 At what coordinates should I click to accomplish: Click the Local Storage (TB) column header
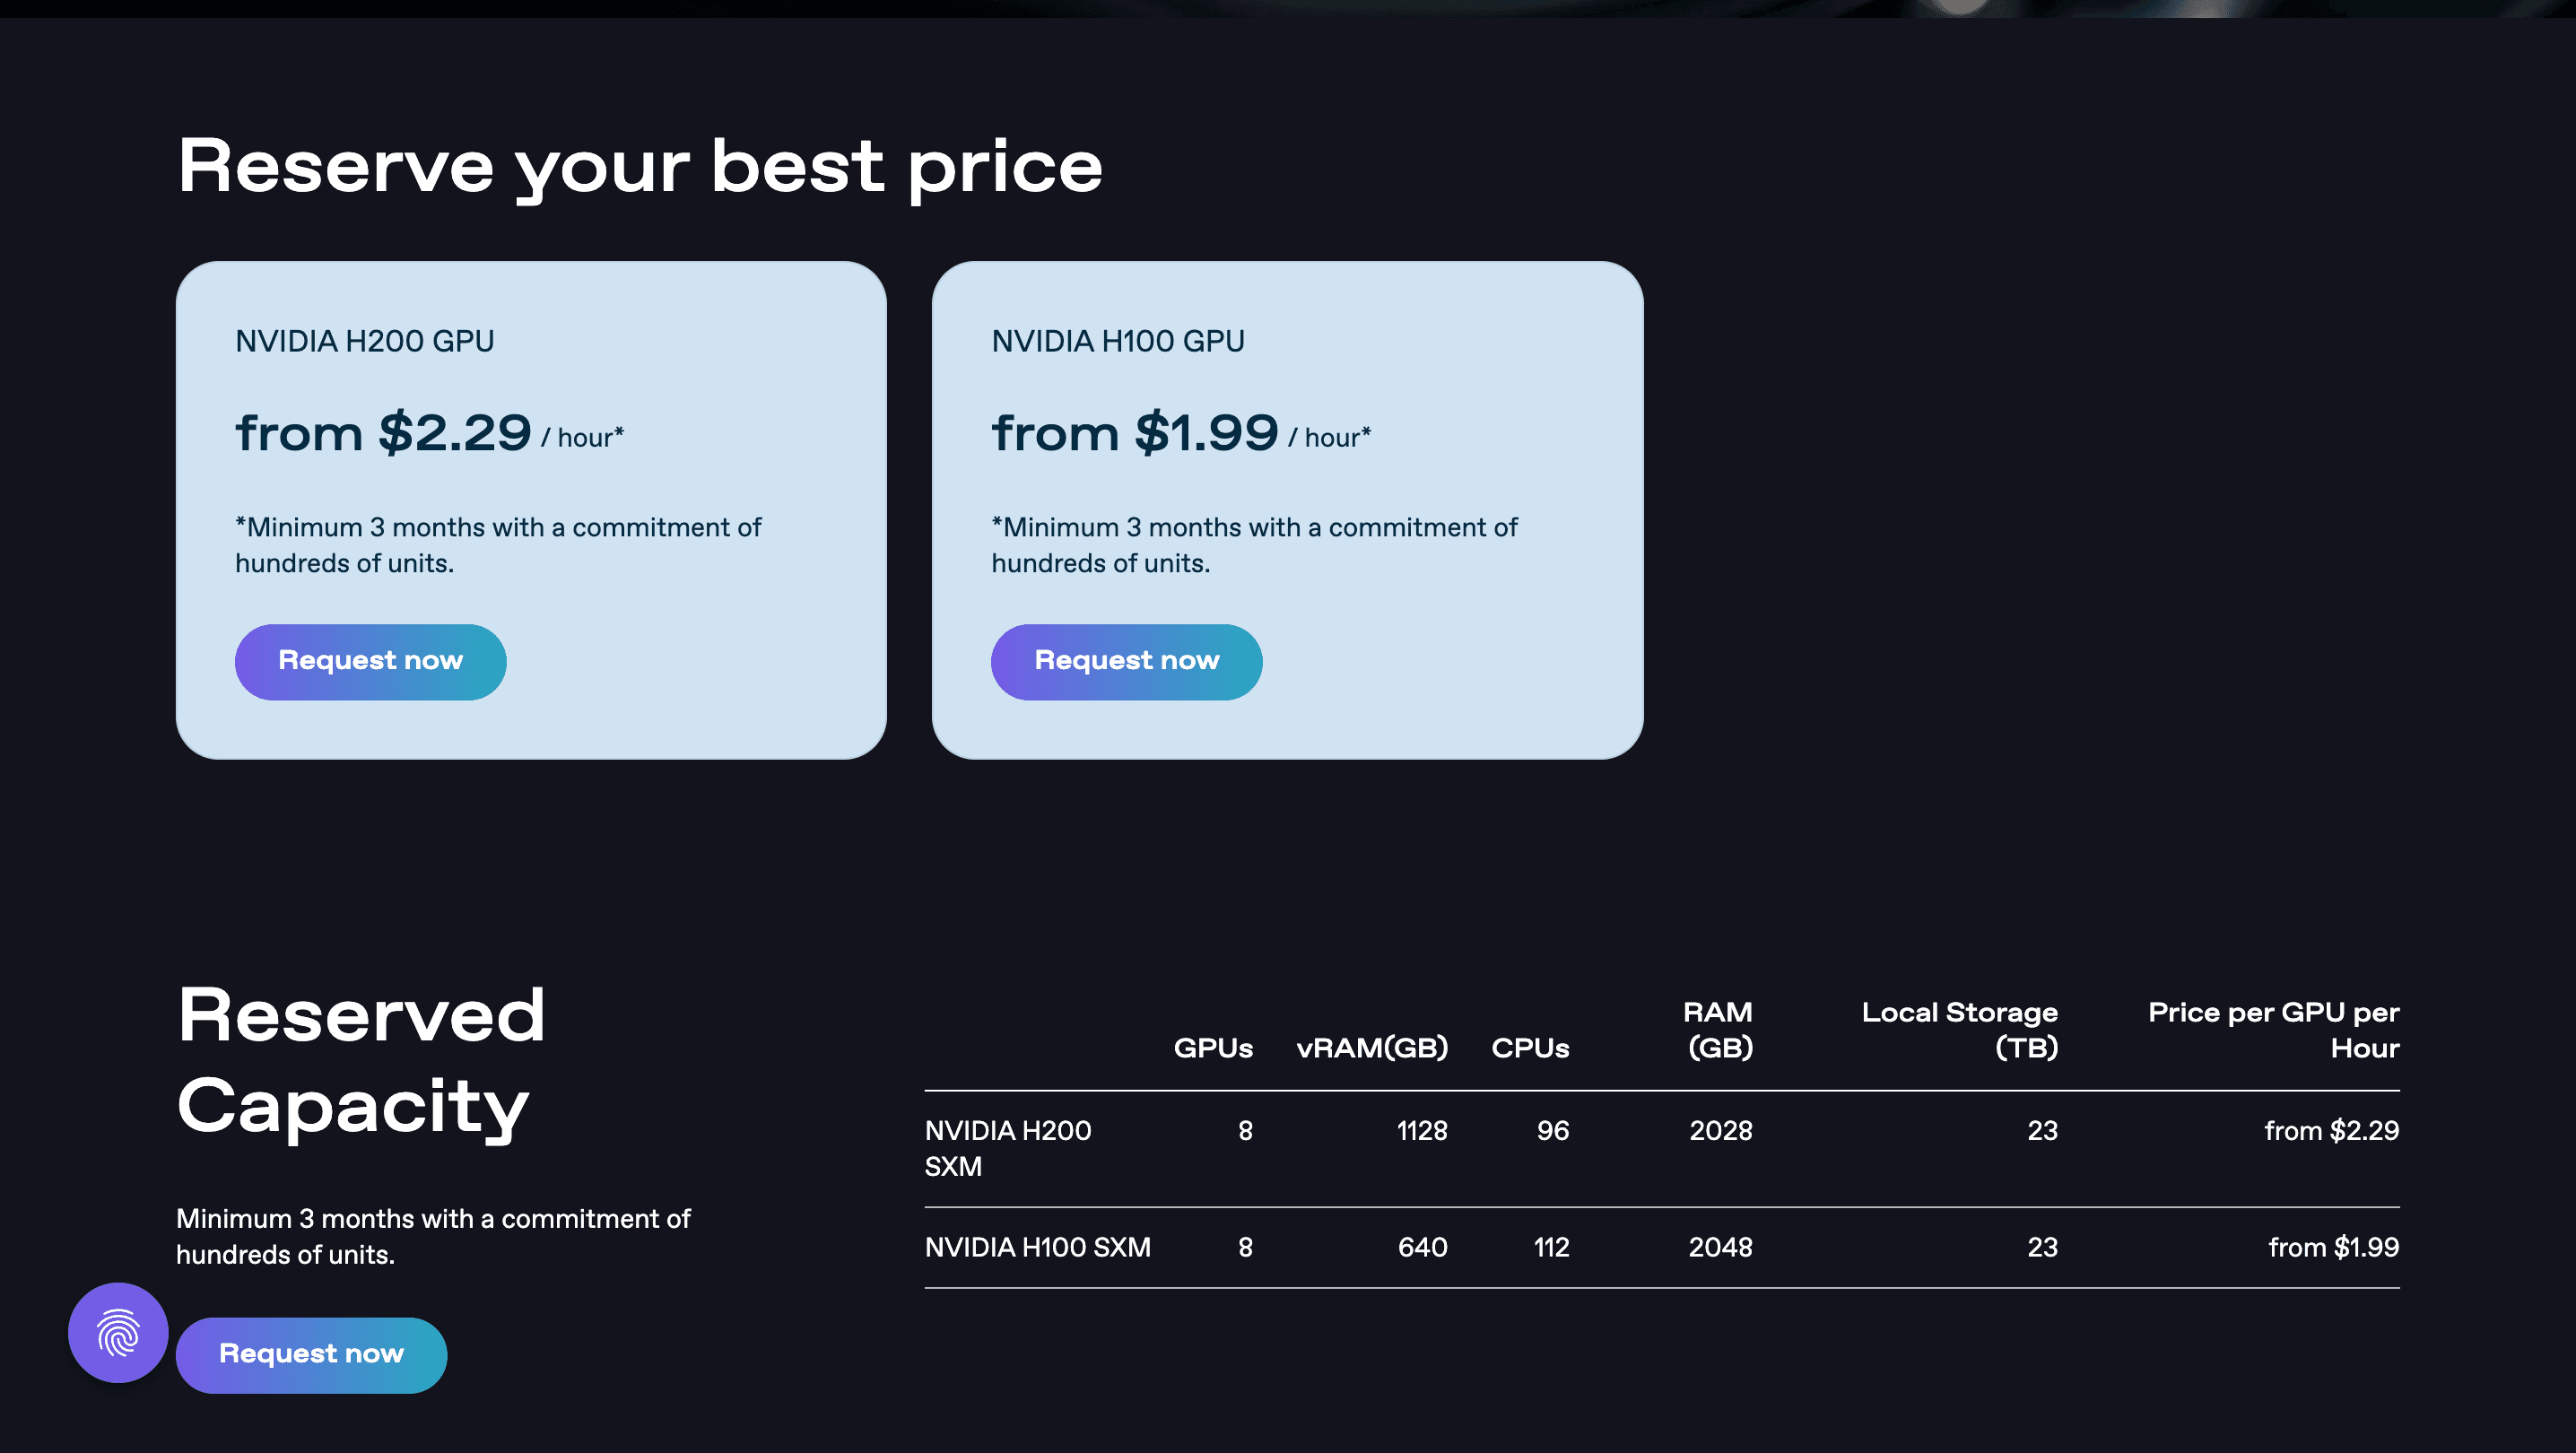pos(1958,1029)
